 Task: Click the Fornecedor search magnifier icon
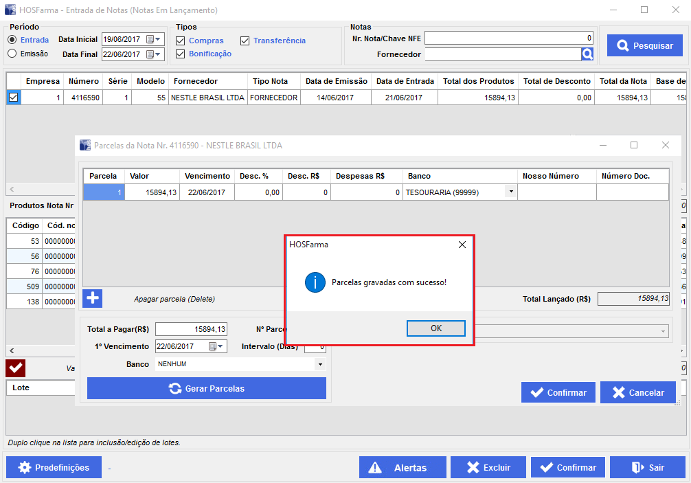(x=587, y=54)
